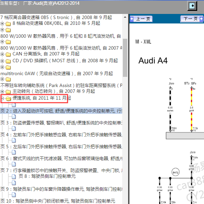Image resolution: width=204 pixels, height=204 pixels.
Task: Expand the CAN 分离插头 folder
Action: (x=2, y=54)
